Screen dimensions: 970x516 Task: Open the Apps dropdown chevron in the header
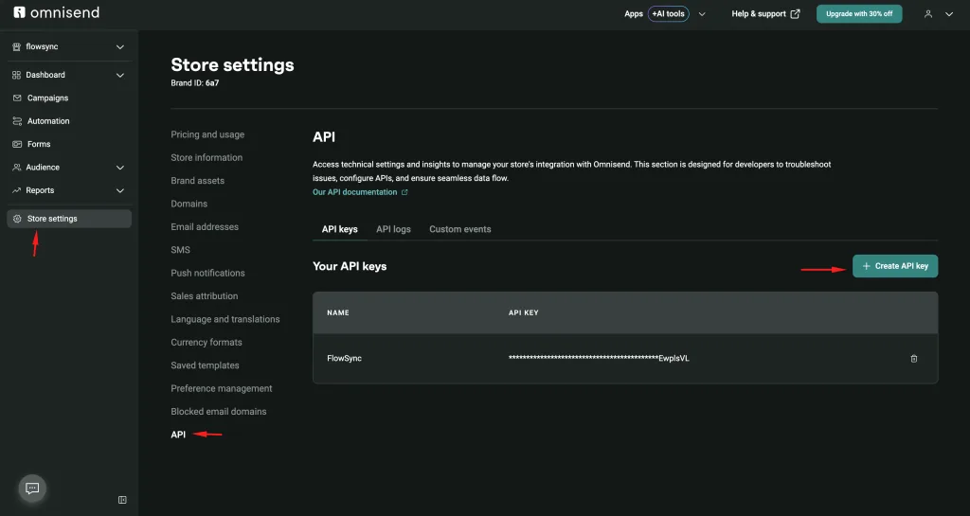pos(702,13)
